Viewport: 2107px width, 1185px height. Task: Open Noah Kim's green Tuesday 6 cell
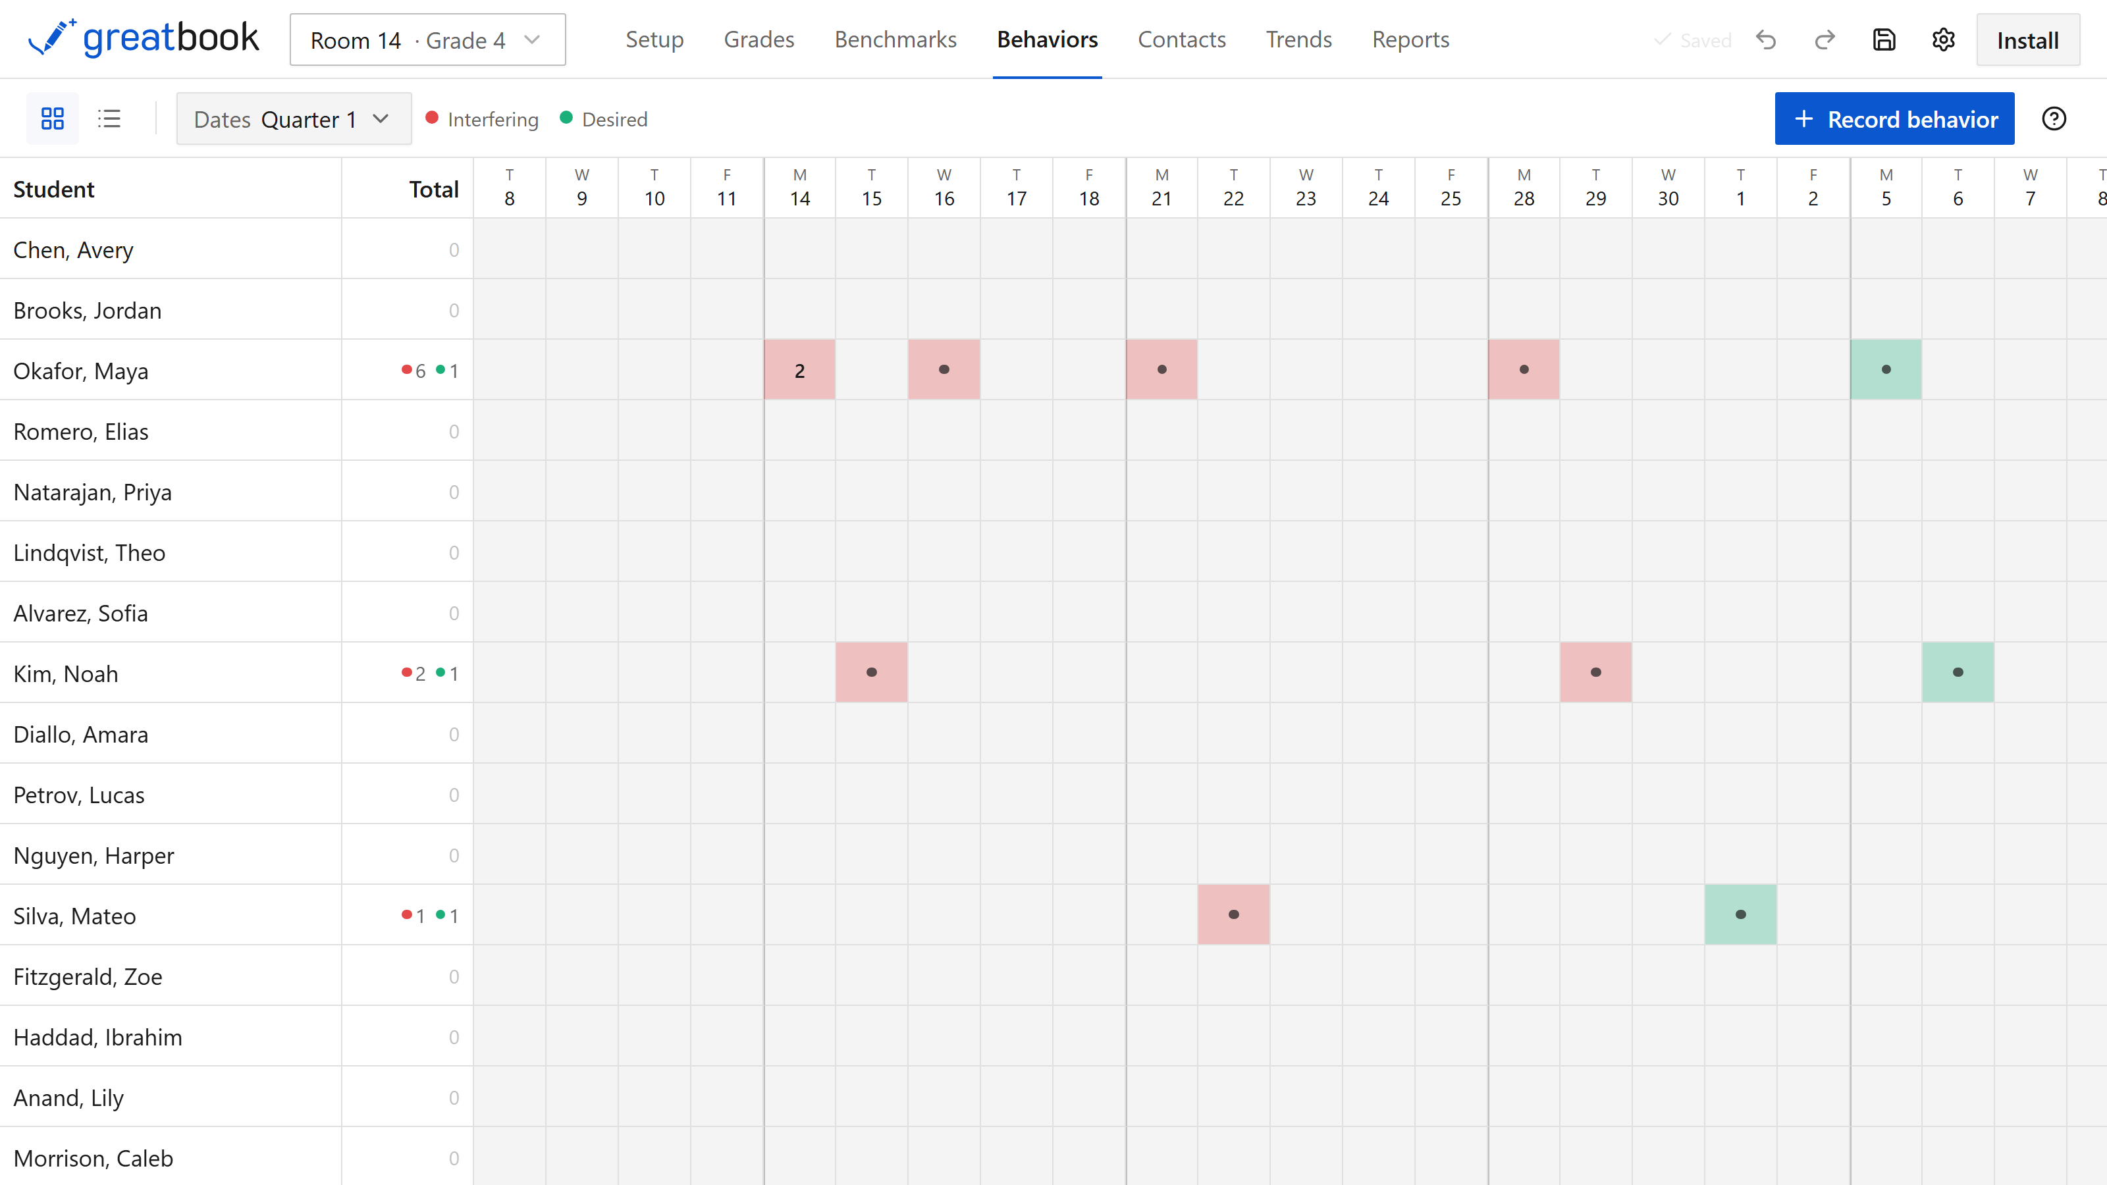[x=1958, y=672]
